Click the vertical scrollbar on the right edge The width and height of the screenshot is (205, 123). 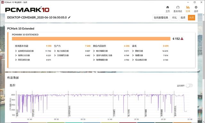pyautogui.click(x=204, y=50)
